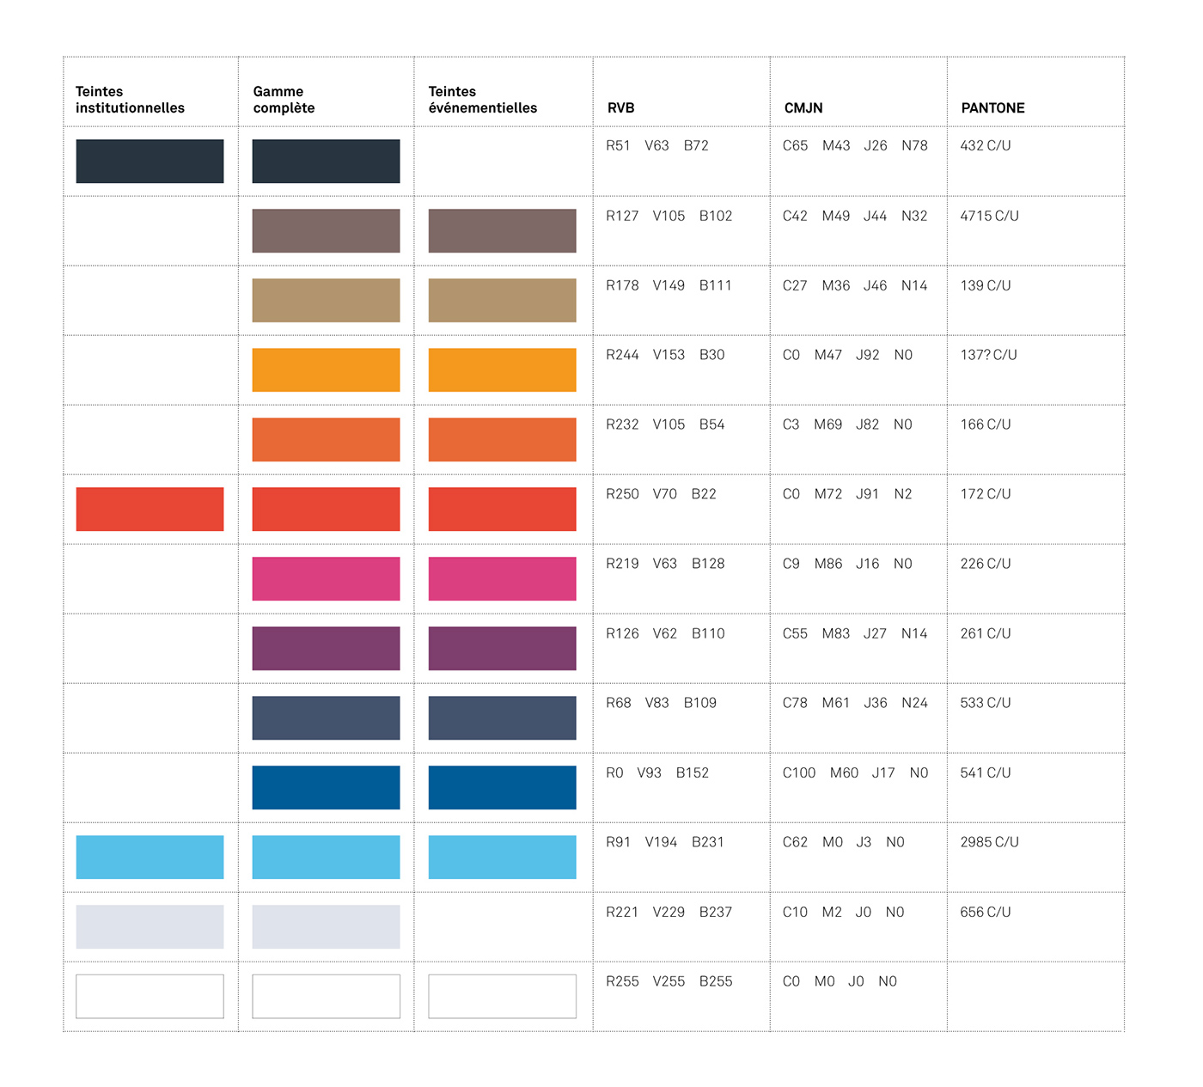Click the PANTONE column header
Viewport: 1203px width, 1087px height.
[992, 107]
